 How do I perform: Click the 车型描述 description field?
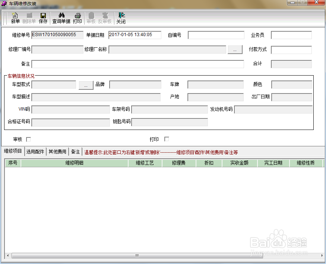[x=96, y=97]
